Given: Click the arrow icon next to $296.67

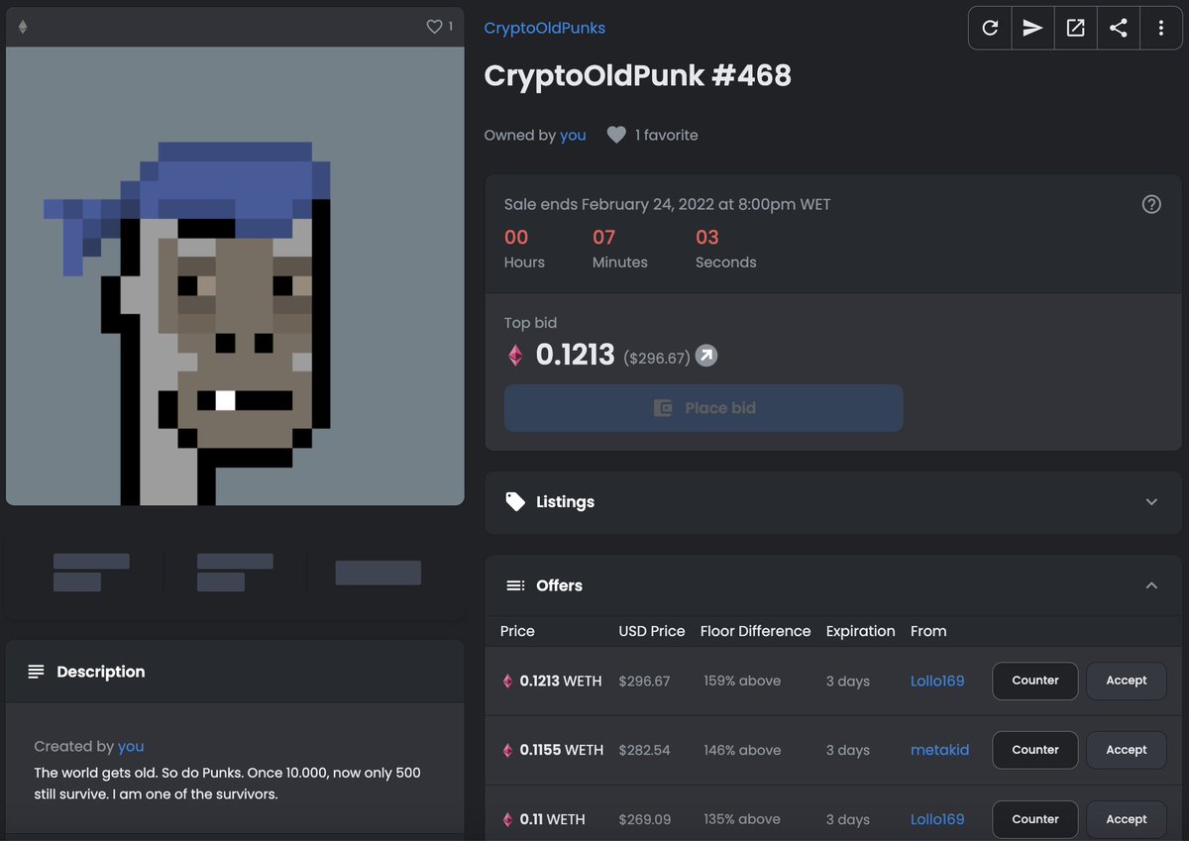Looking at the screenshot, I should (705, 355).
